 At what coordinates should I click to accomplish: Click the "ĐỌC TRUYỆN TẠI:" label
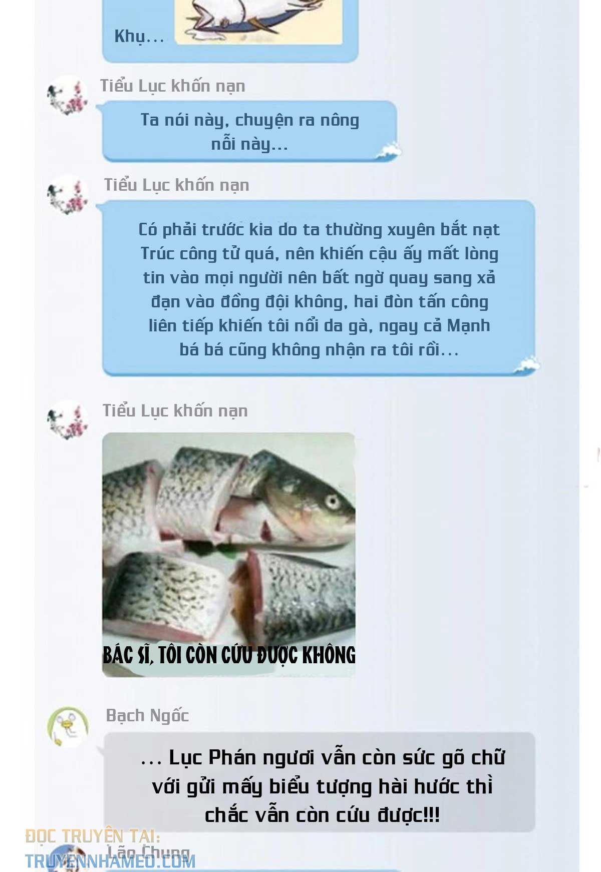pyautogui.click(x=93, y=836)
